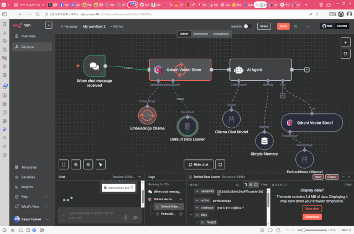Switch to the Evaluations tab

(221, 34)
